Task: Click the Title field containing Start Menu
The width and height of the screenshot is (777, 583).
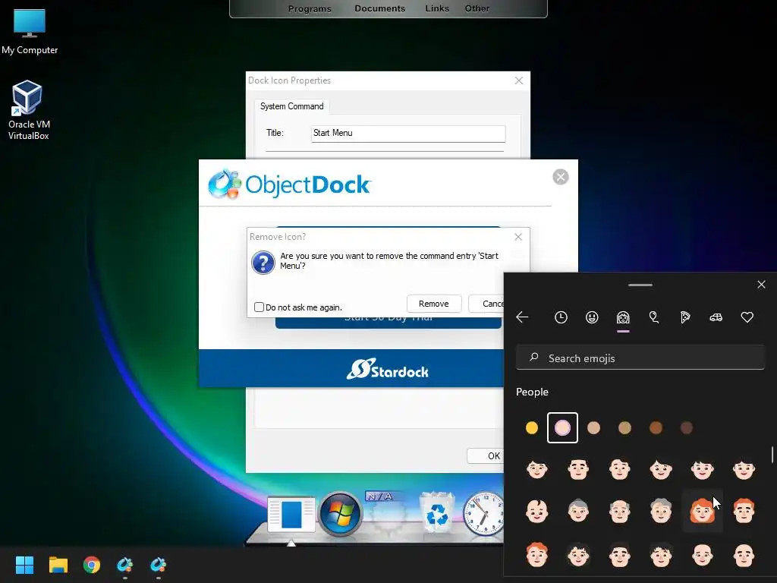Action: click(408, 134)
